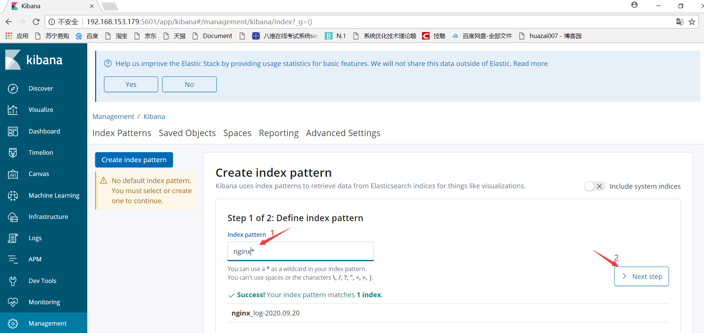Open the Logs sidebar icon
The height and width of the screenshot is (333, 704).
[13, 238]
